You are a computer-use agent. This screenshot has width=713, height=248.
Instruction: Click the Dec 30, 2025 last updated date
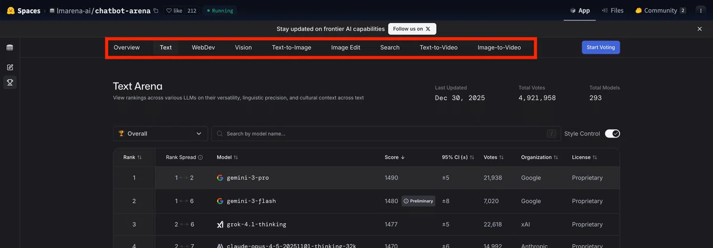pyautogui.click(x=460, y=98)
